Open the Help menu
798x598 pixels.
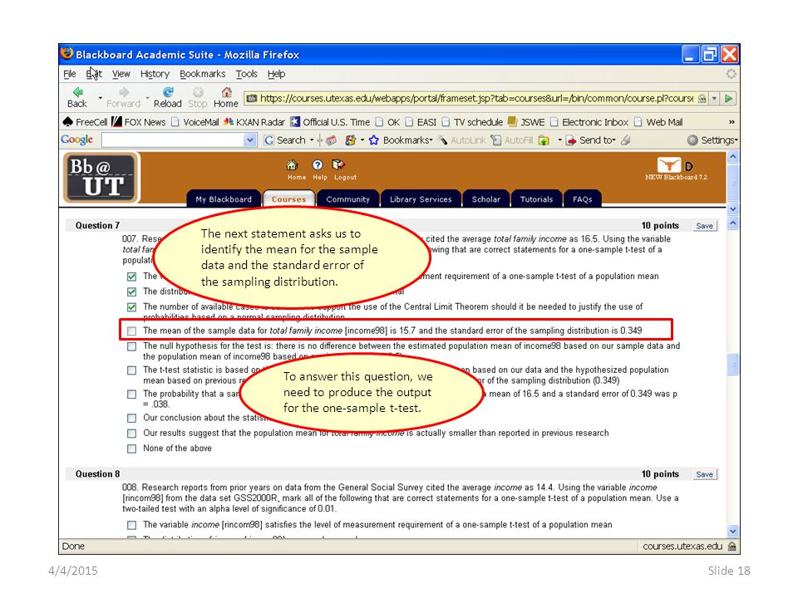(276, 74)
